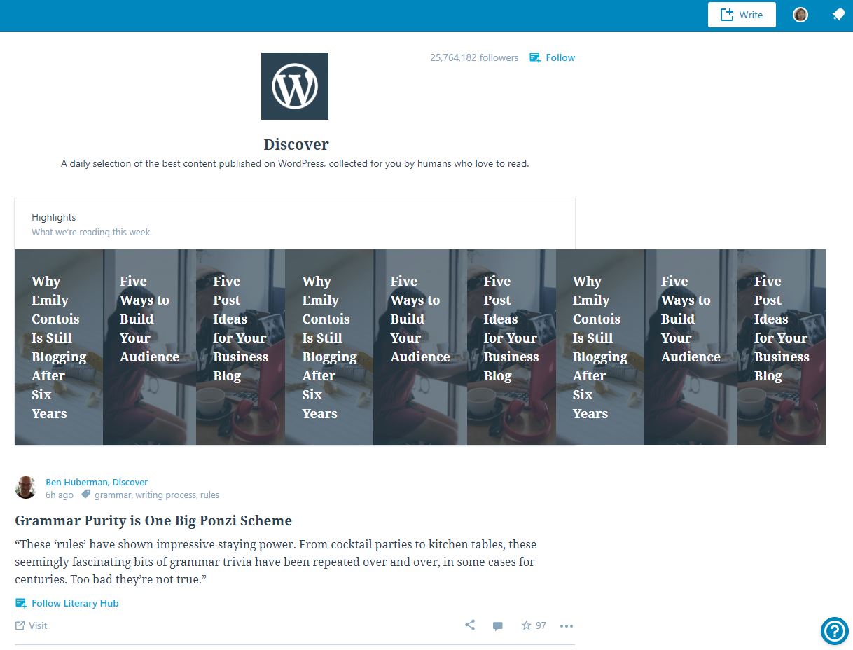Open the Discover title heading
The height and width of the screenshot is (650, 853).
coord(296,144)
